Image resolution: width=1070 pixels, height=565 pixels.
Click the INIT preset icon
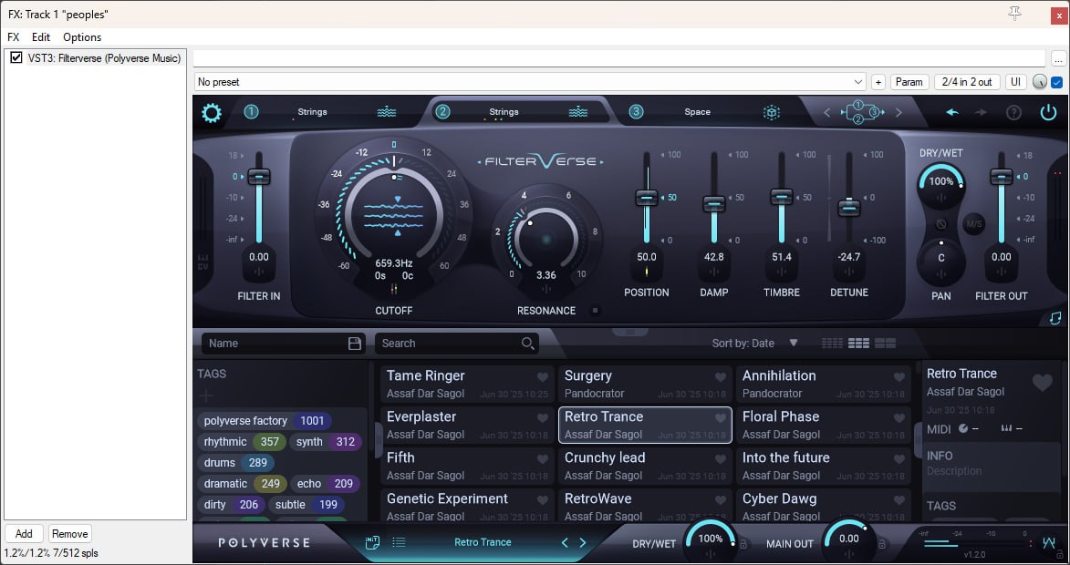372,542
